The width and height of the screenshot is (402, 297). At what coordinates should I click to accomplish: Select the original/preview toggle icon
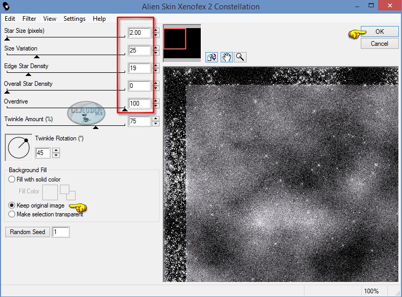point(212,57)
